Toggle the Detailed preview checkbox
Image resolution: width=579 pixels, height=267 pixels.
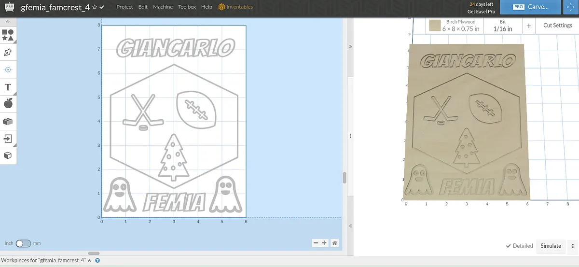pos(509,246)
